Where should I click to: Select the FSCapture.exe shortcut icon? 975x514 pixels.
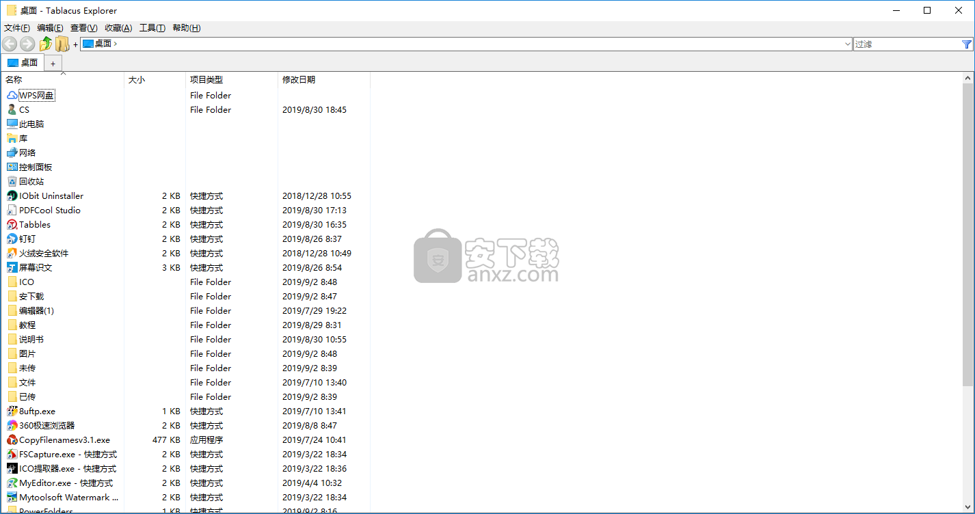pyautogui.click(x=12, y=454)
